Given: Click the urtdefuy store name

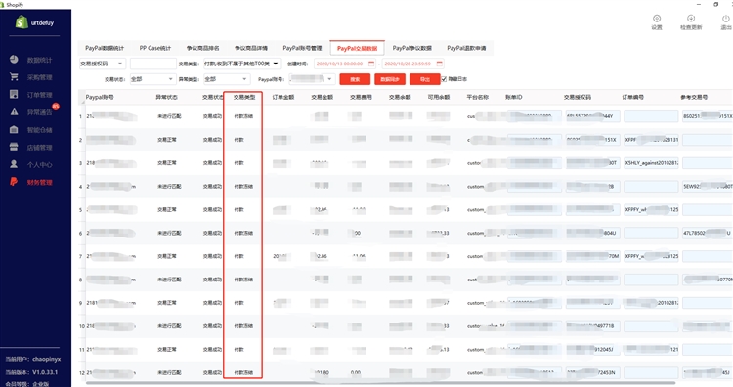Looking at the screenshot, I should [x=43, y=22].
